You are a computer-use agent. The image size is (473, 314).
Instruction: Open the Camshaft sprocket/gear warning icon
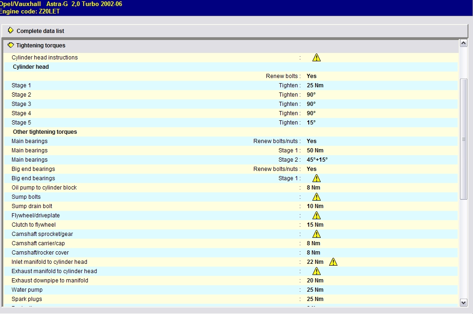click(317, 234)
